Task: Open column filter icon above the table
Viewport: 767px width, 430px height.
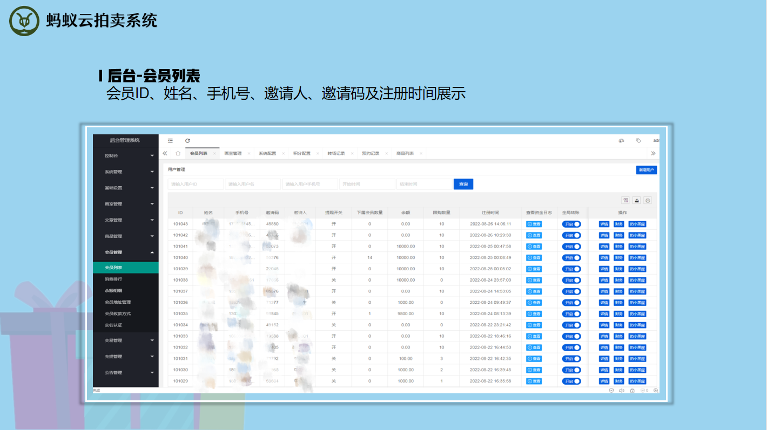Action: click(625, 200)
